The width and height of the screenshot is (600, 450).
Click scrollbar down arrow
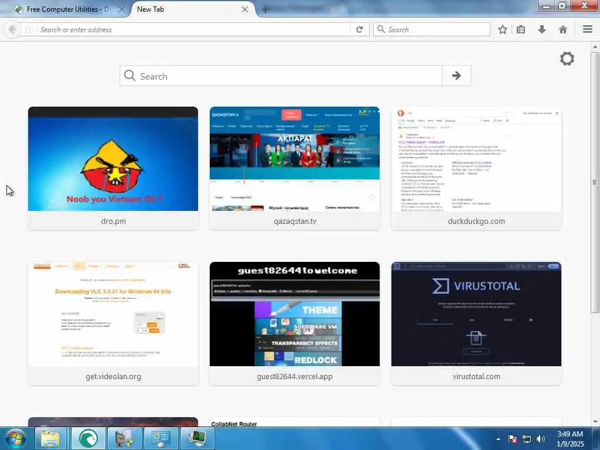click(x=595, y=422)
